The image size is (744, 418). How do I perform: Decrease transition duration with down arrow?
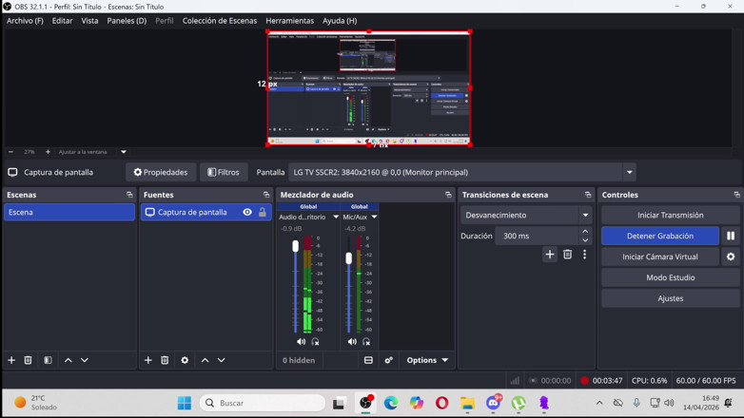[x=585, y=240]
